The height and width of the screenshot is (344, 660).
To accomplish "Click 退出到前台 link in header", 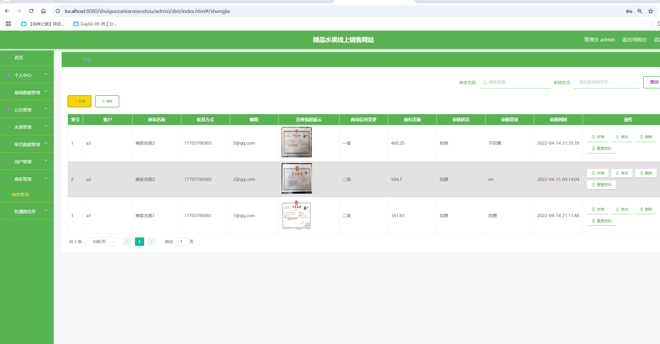I will pyautogui.click(x=634, y=40).
